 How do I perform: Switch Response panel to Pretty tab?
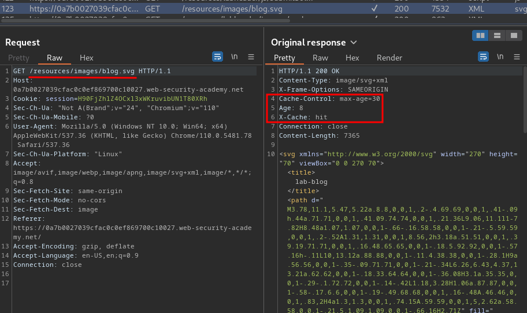tap(284, 58)
